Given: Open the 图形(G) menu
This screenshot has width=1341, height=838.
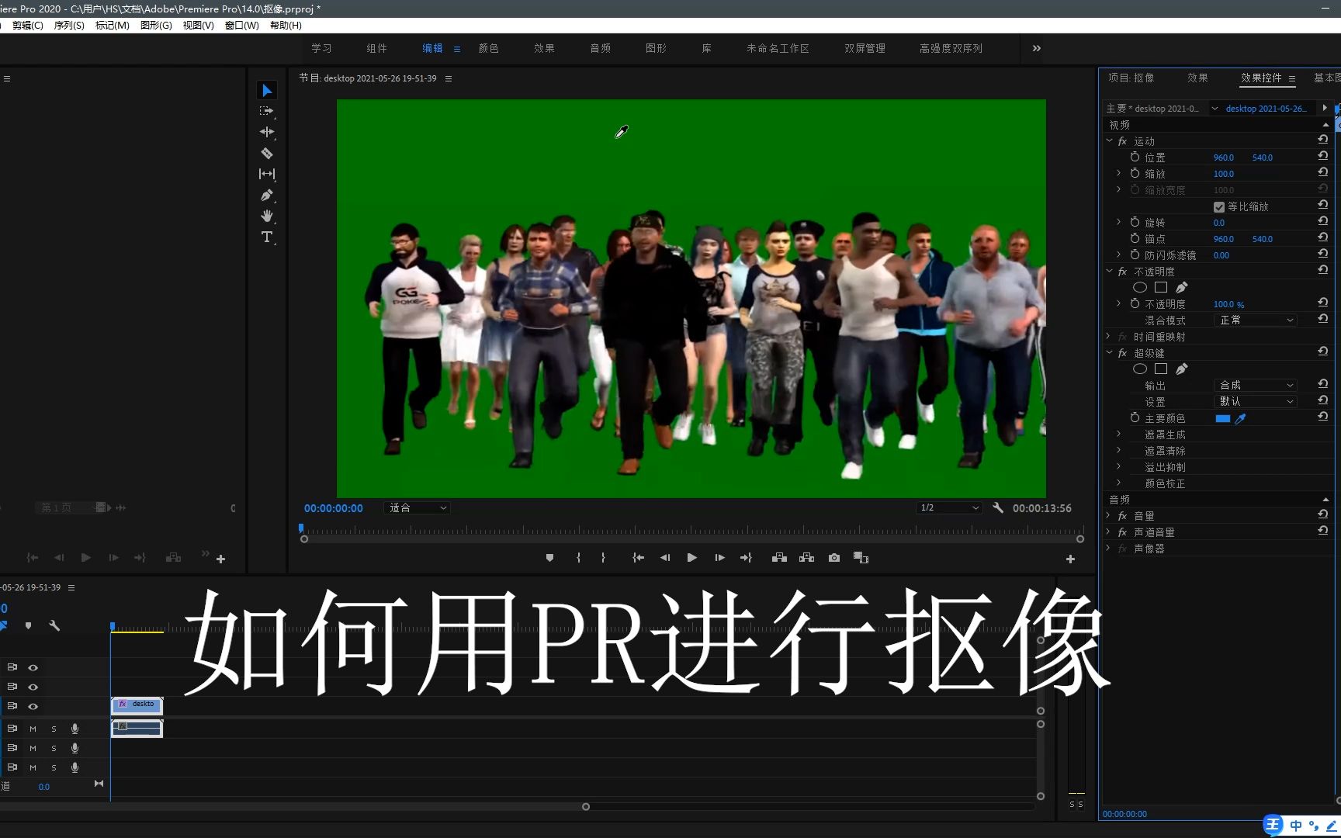Looking at the screenshot, I should [x=155, y=25].
